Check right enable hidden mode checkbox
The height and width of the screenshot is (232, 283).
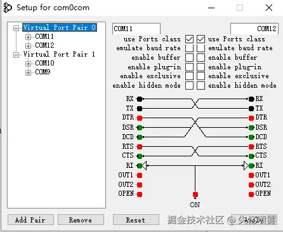[201, 85]
